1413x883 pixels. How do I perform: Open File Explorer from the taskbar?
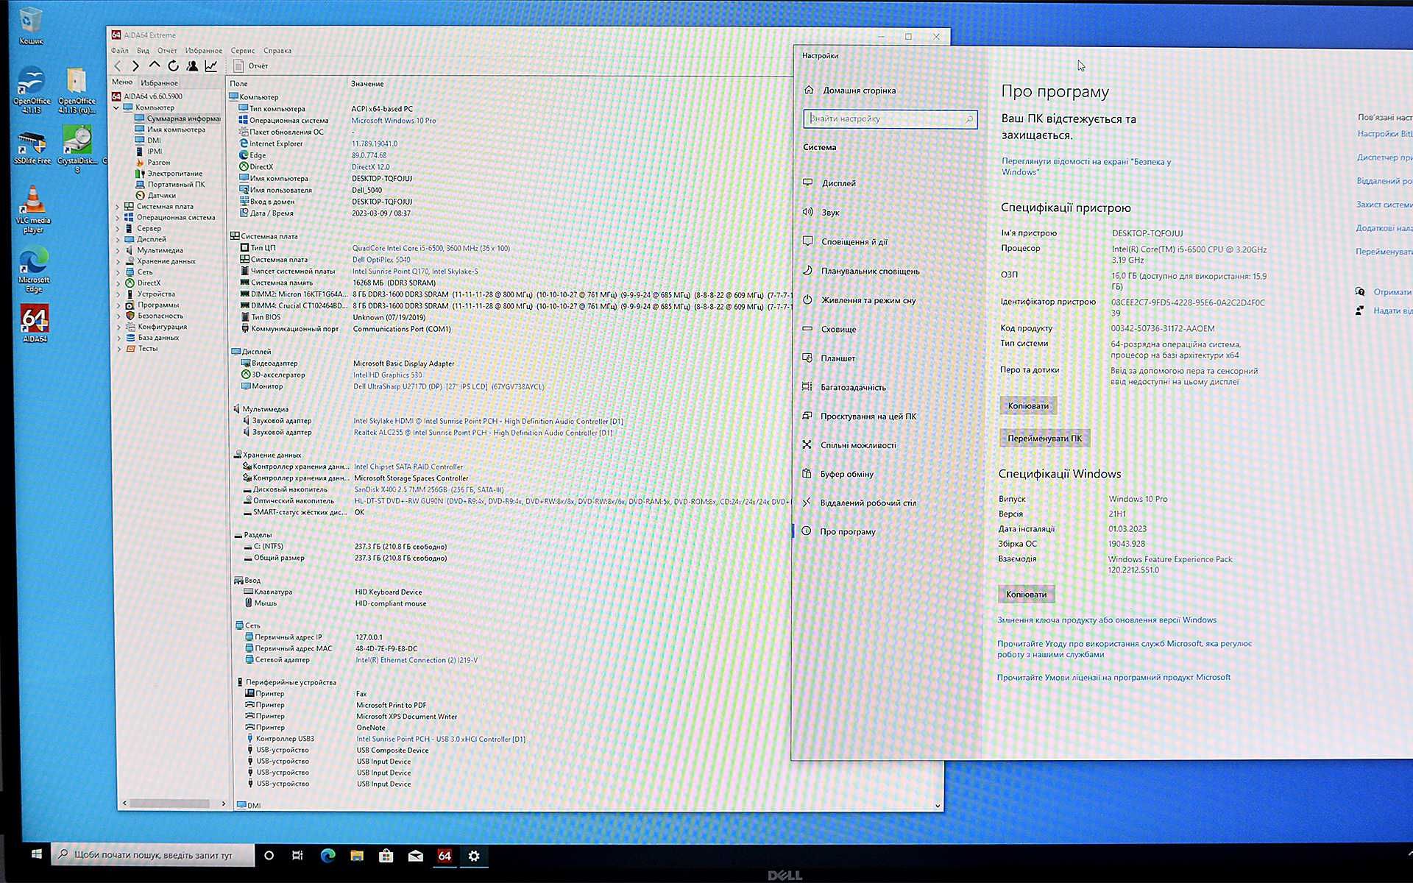pyautogui.click(x=357, y=855)
